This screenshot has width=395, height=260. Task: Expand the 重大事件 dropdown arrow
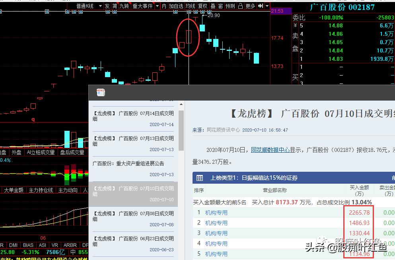pos(158,6)
